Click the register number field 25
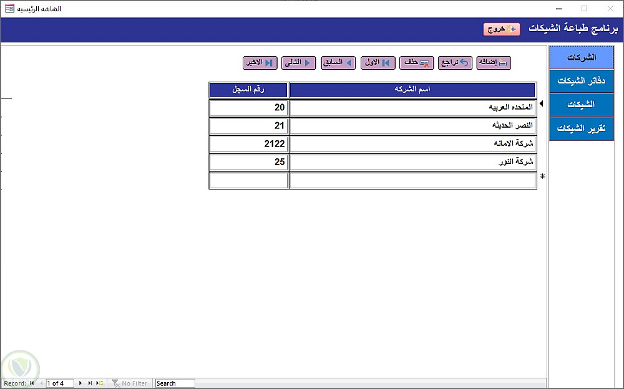 point(248,162)
